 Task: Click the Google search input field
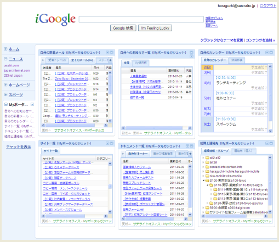(141, 19)
